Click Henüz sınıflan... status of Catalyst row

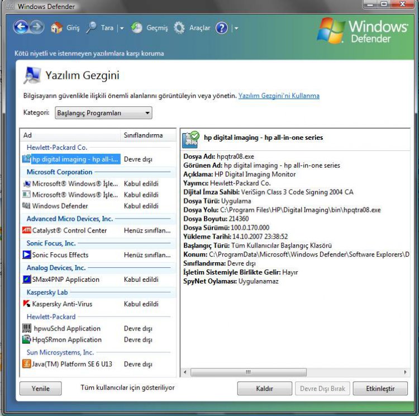147,230
